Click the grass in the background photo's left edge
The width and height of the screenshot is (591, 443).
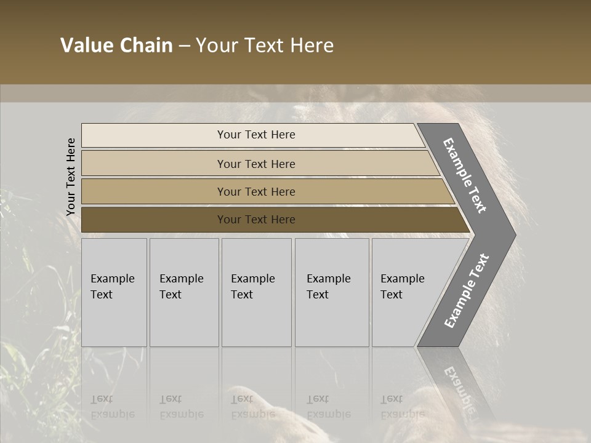click(x=25, y=345)
